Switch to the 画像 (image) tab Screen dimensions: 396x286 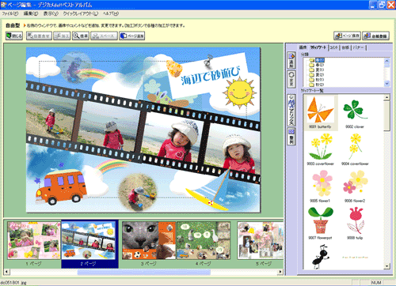click(x=303, y=47)
